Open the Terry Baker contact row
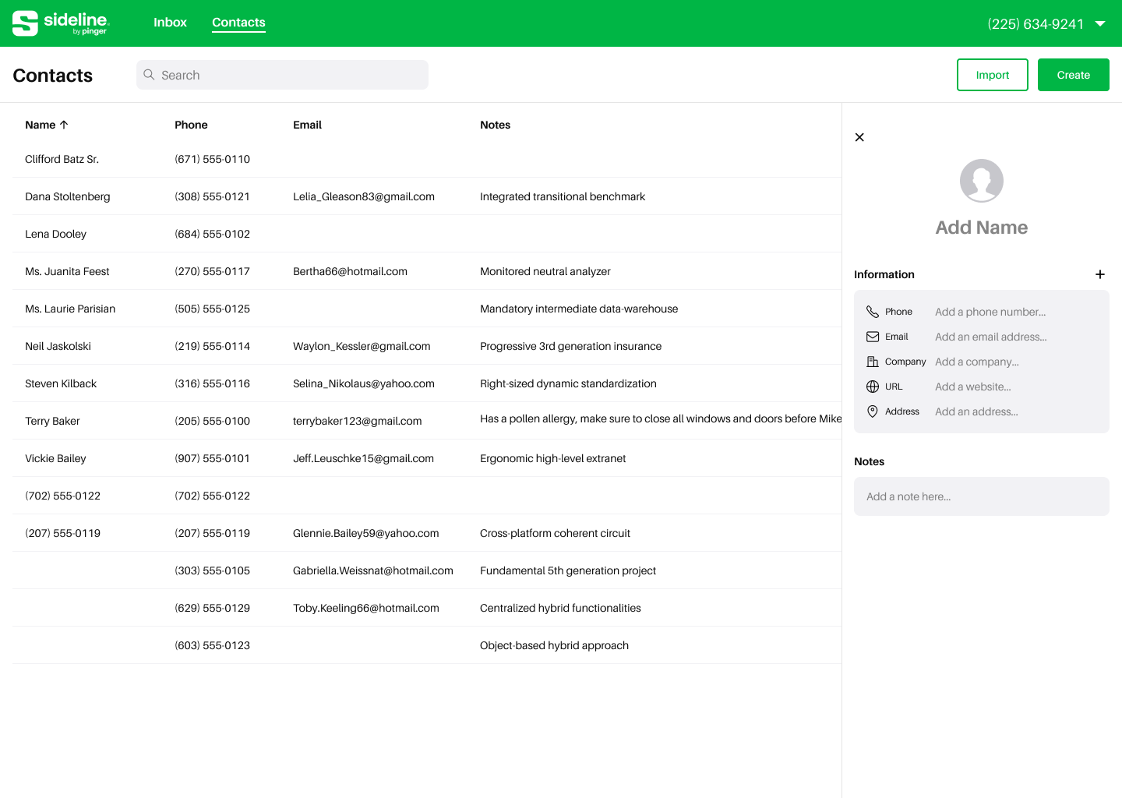This screenshot has width=1122, height=798. pyautogui.click(x=427, y=421)
